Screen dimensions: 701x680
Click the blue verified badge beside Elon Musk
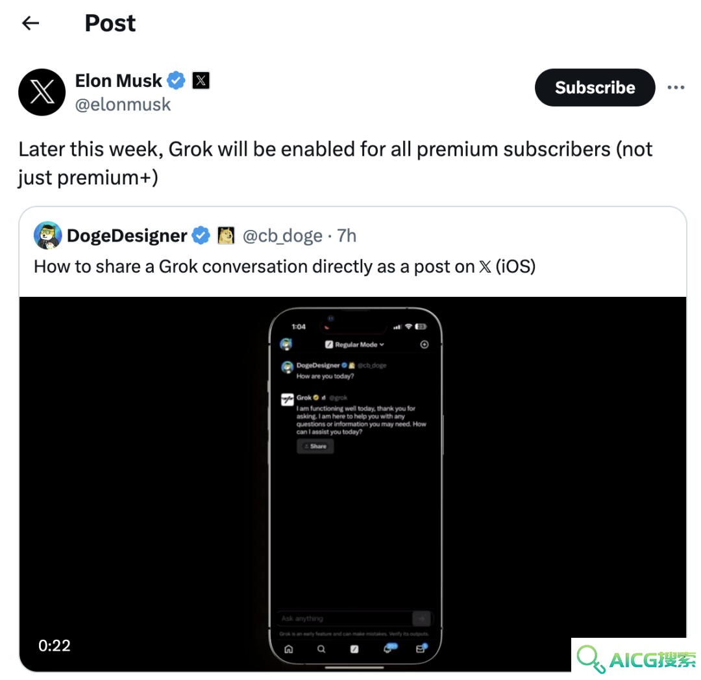(176, 81)
